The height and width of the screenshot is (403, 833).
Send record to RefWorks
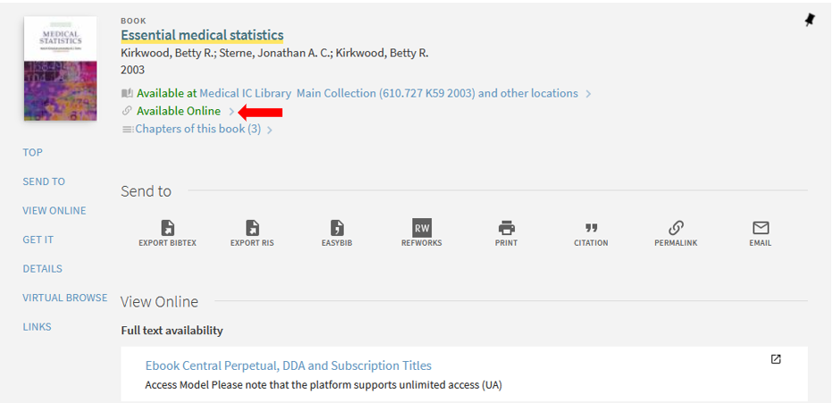pos(422,228)
